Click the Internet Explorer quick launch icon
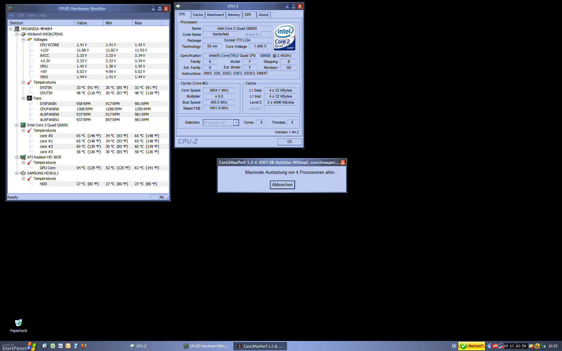This screenshot has height=351, width=562. click(45, 346)
